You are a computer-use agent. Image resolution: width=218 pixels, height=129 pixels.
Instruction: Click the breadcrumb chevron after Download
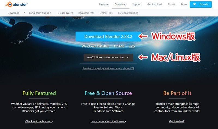24,12
